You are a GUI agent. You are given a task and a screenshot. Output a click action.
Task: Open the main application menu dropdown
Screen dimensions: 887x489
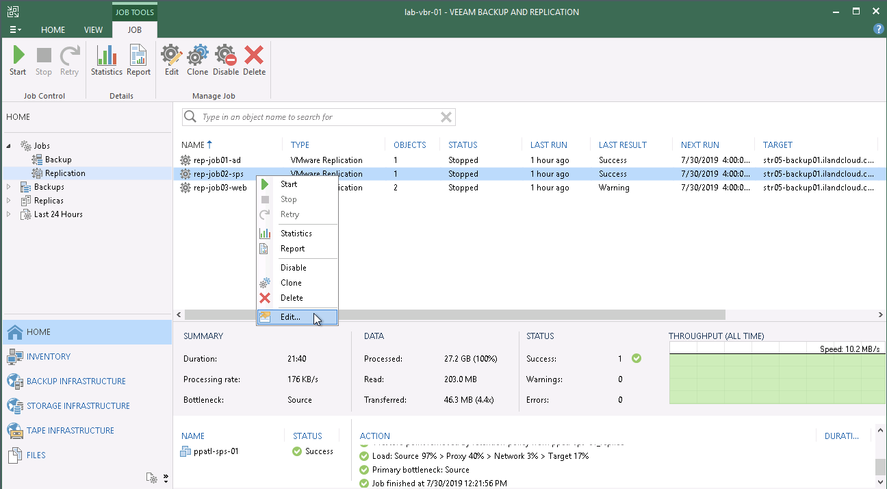[x=15, y=30]
